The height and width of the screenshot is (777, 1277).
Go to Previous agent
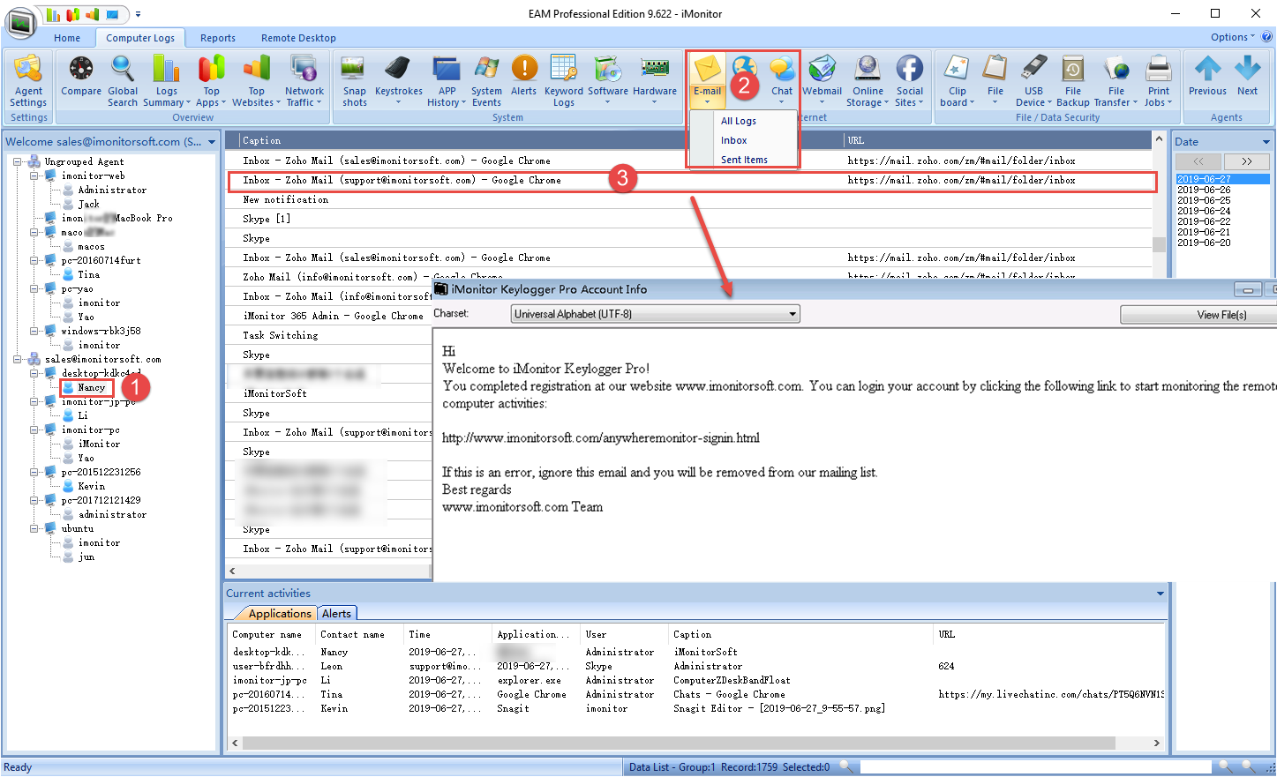(1207, 77)
